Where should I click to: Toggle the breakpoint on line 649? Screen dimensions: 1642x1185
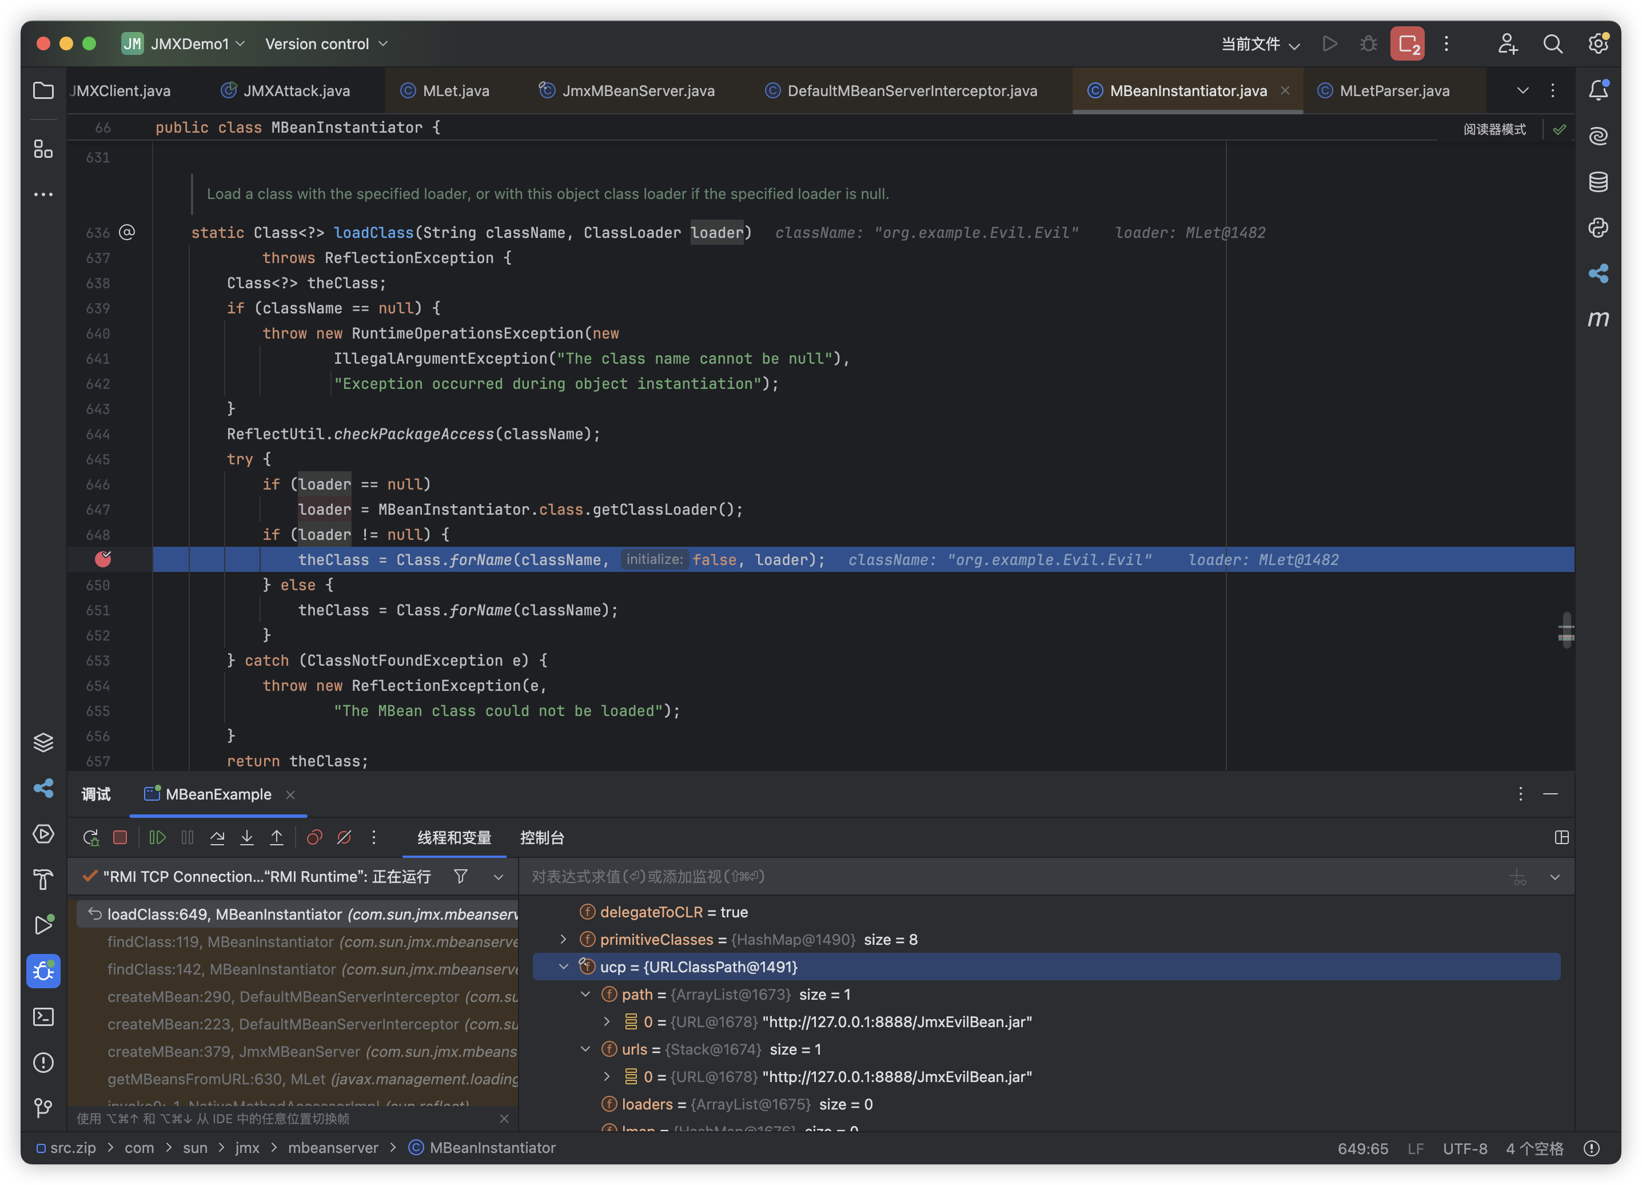103,559
